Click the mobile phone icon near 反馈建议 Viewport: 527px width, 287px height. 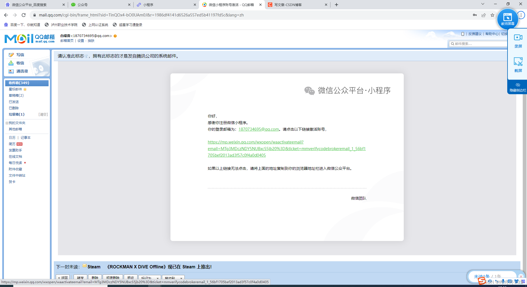(x=463, y=34)
